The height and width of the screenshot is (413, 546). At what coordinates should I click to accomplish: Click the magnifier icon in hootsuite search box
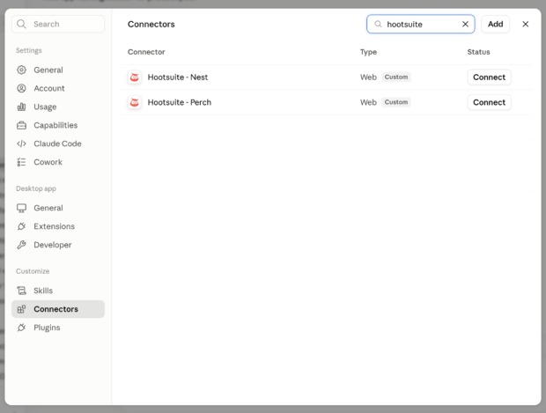[378, 24]
